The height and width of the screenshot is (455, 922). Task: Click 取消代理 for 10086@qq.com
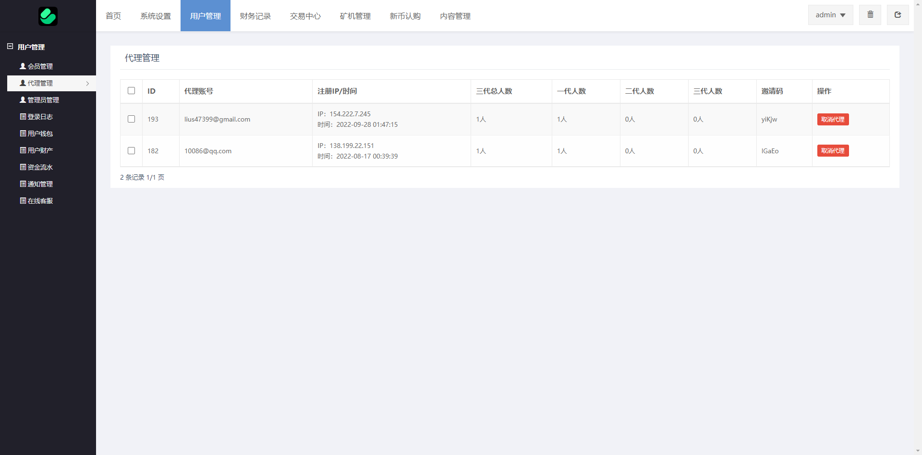pyautogui.click(x=833, y=151)
